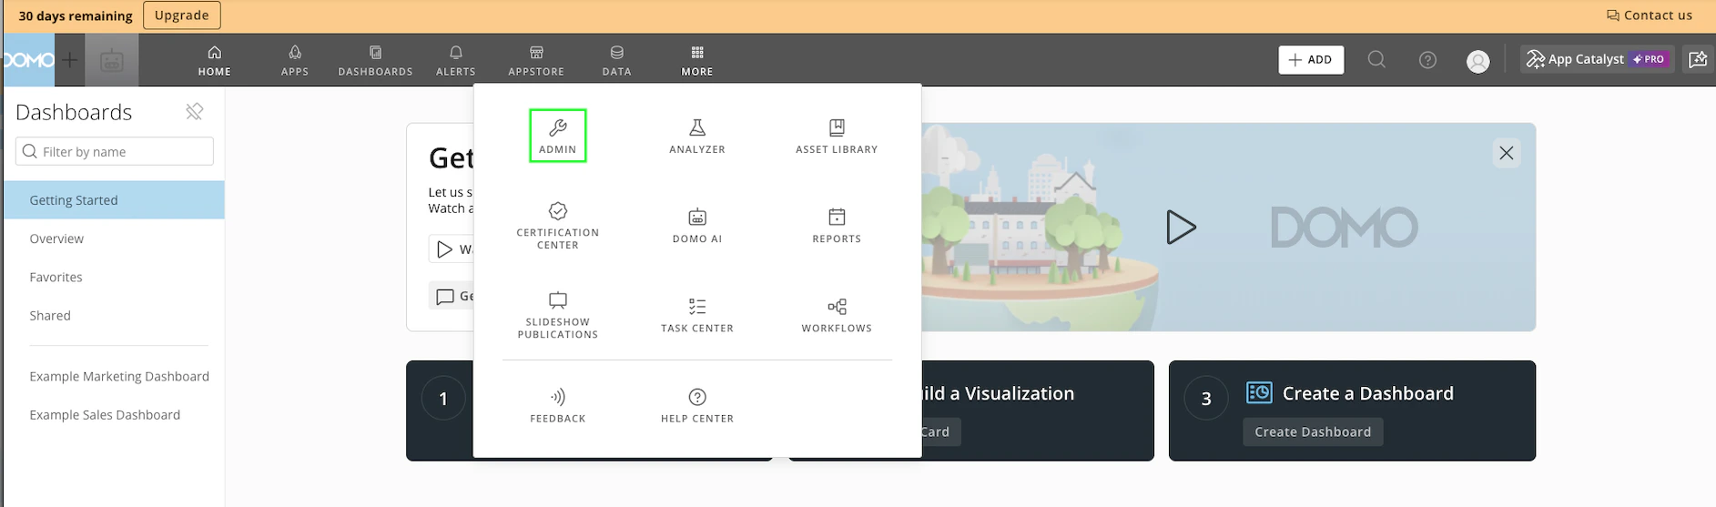1716x507 pixels.
Task: Open App Catalyst PRO
Action: point(1598,59)
